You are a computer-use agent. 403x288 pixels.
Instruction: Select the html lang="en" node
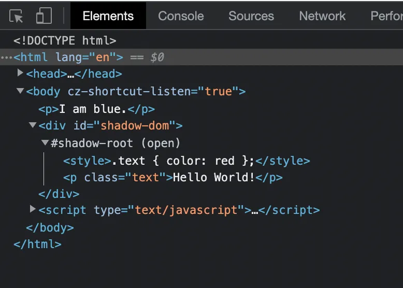201,57
